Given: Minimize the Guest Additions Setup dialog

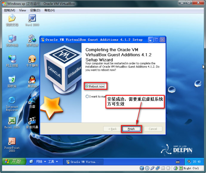Looking at the screenshot, I should click(x=151, y=40).
